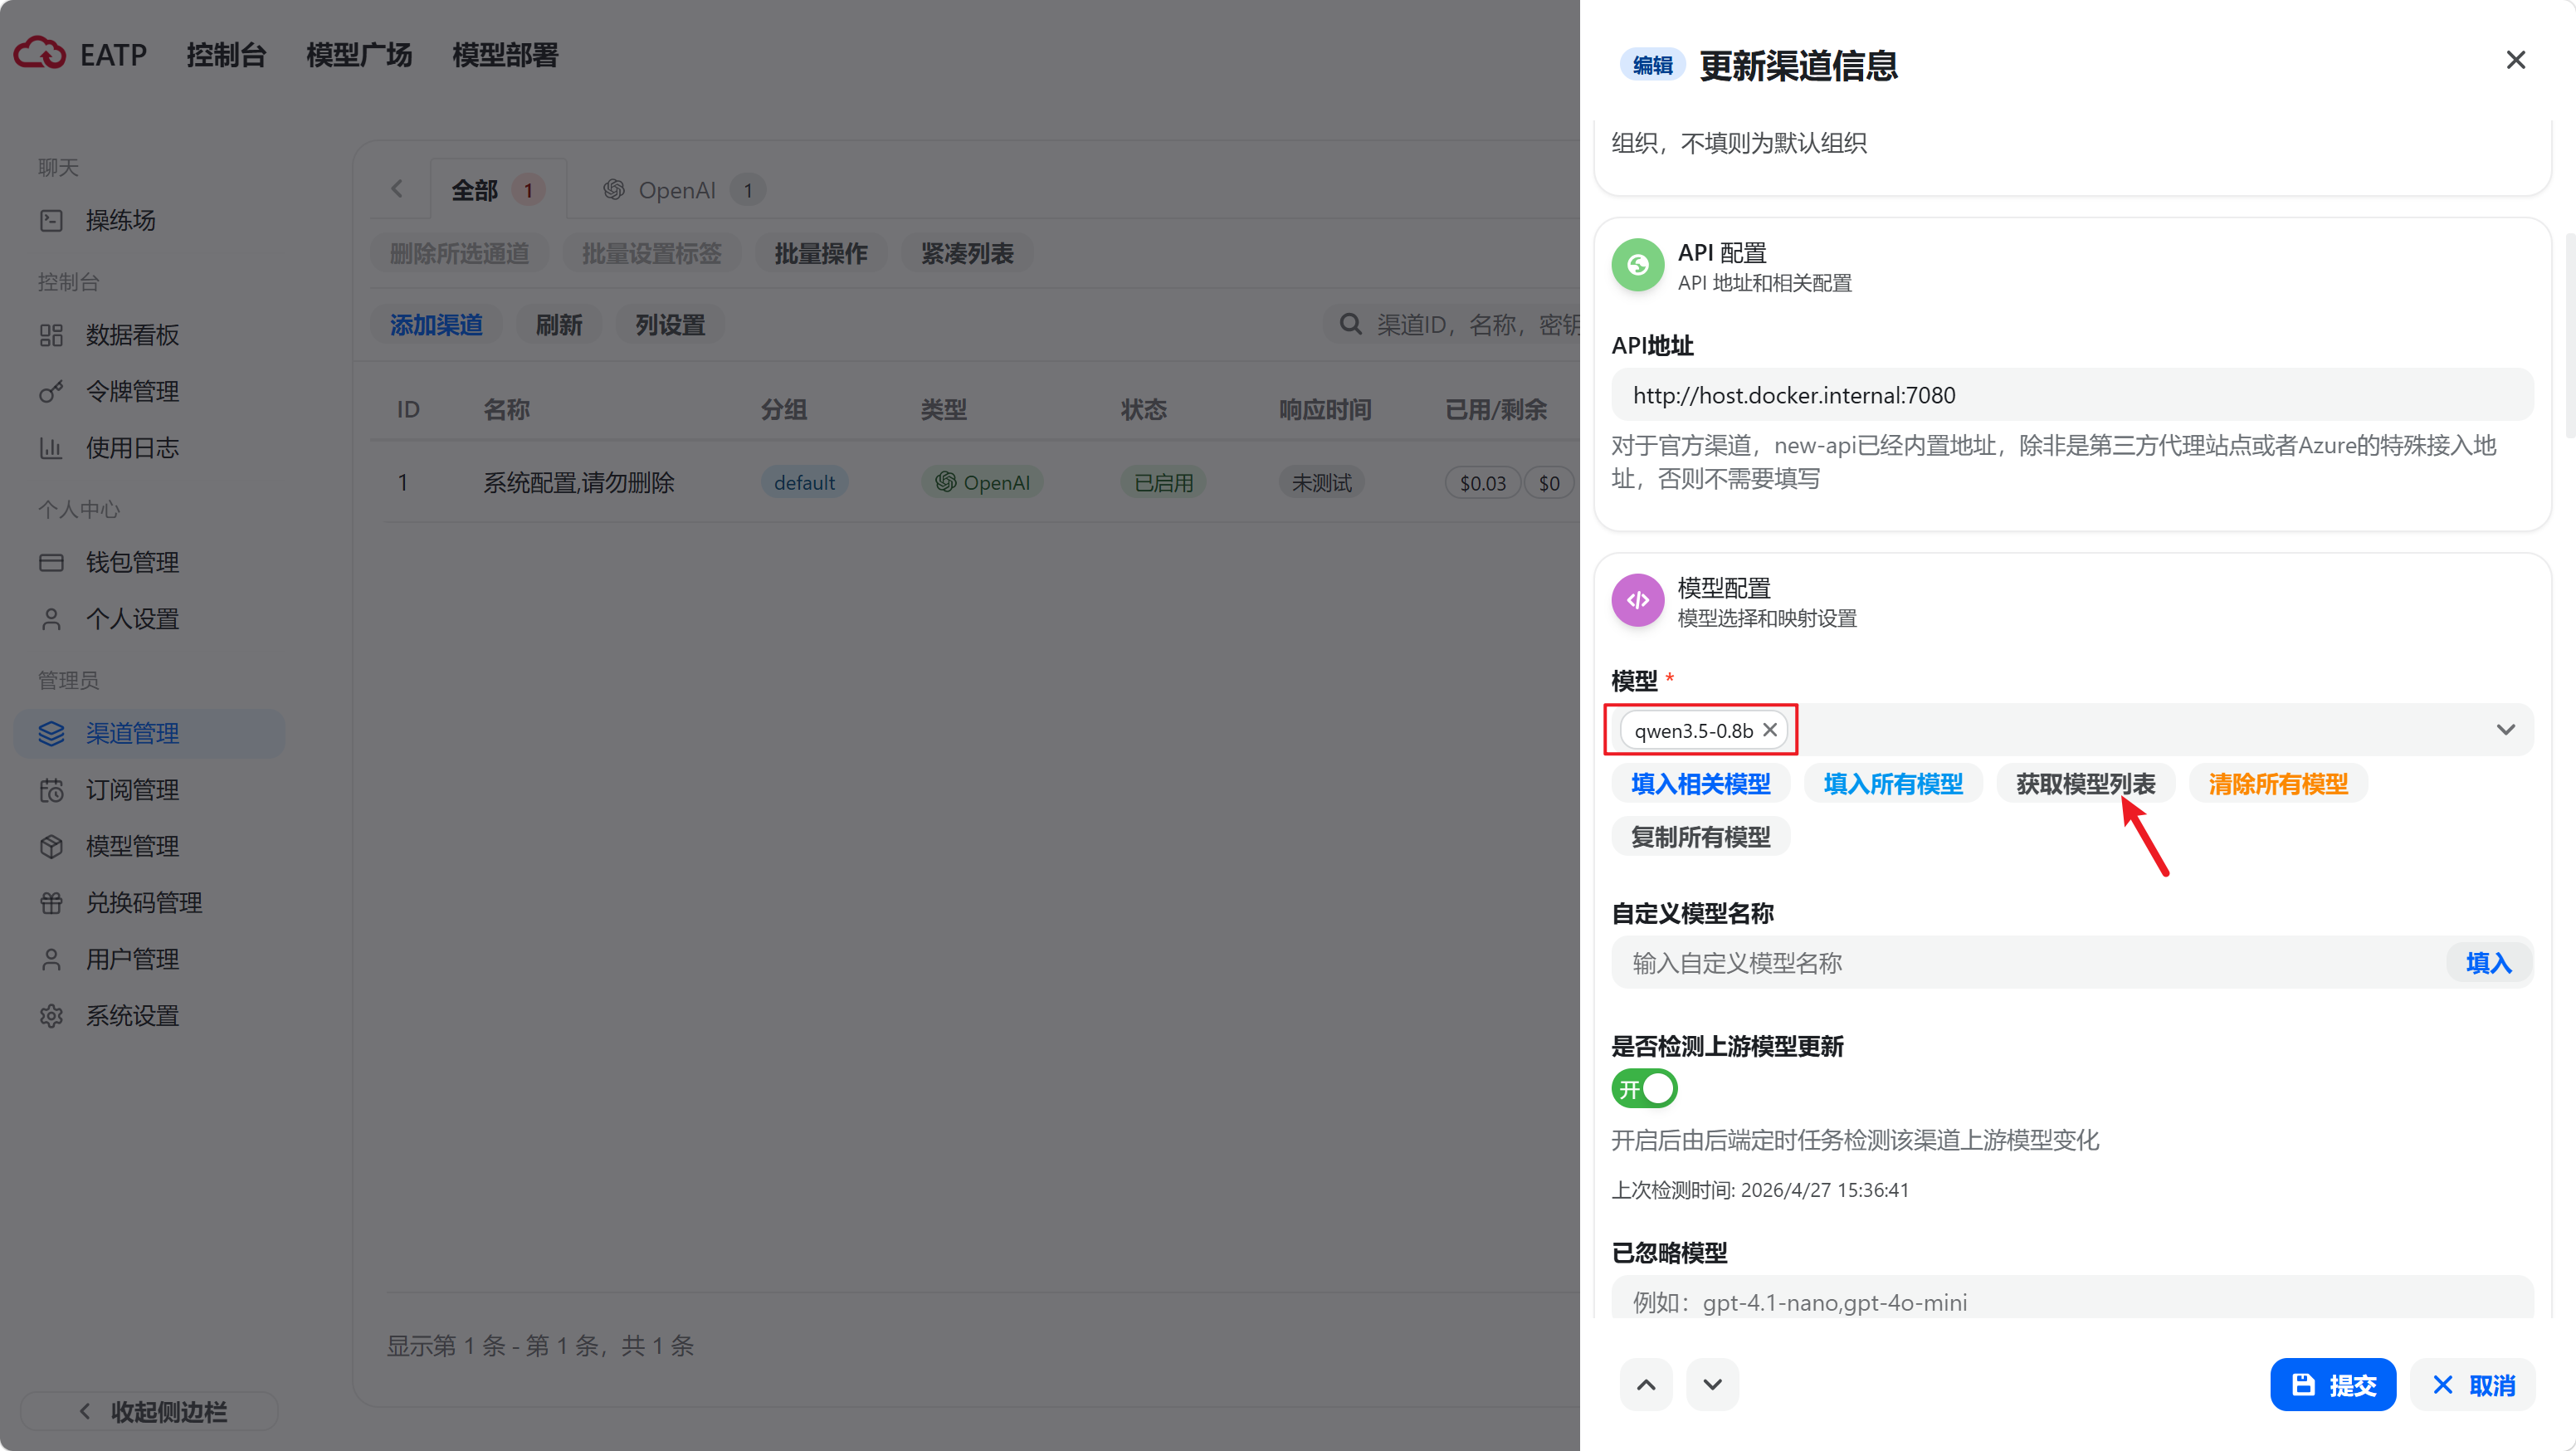The height and width of the screenshot is (1451, 2576).
Task: Focus the 已忽略模型 input field
Action: (x=2072, y=1298)
